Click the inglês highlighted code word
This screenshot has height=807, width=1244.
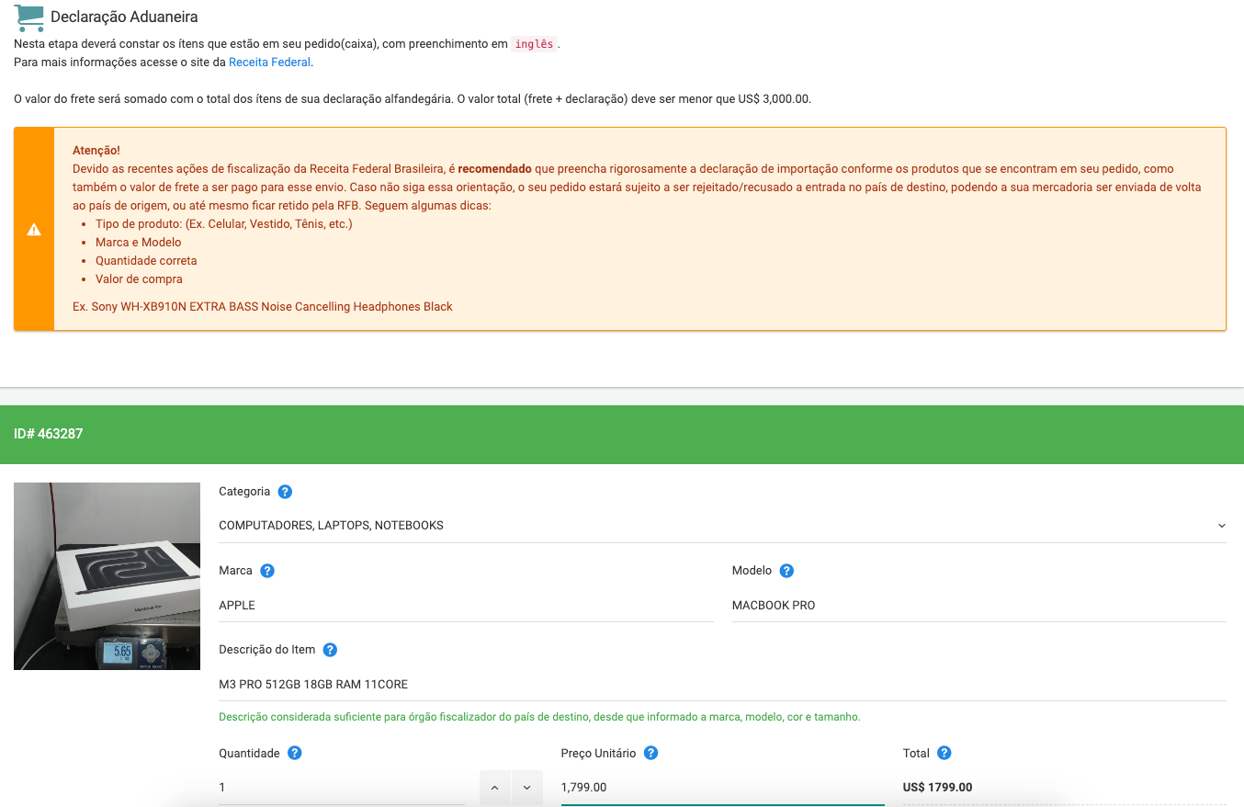pos(534,44)
